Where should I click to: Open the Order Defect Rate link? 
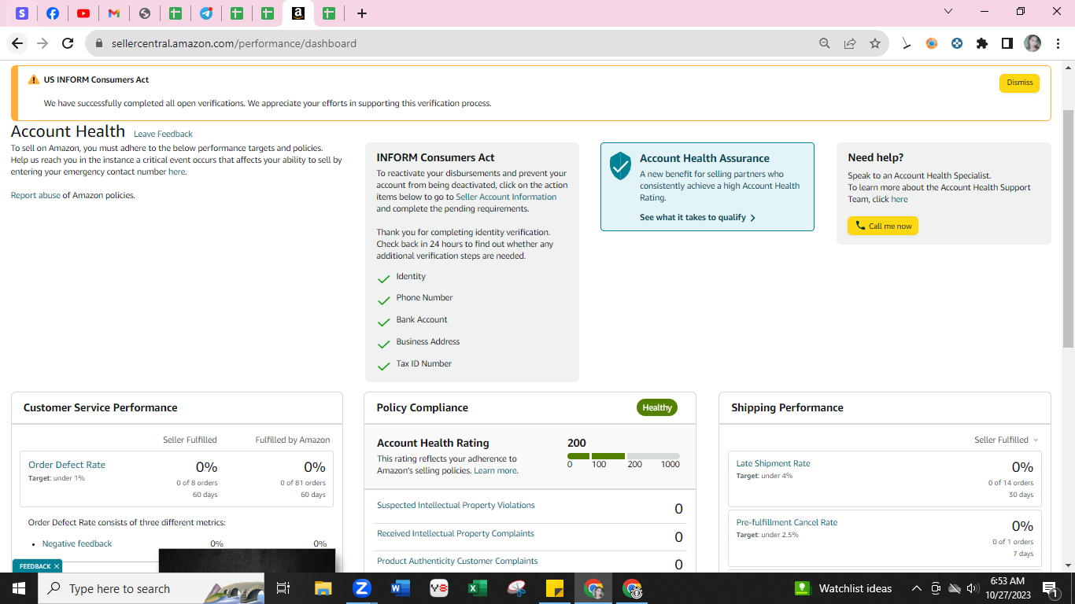[67, 465]
